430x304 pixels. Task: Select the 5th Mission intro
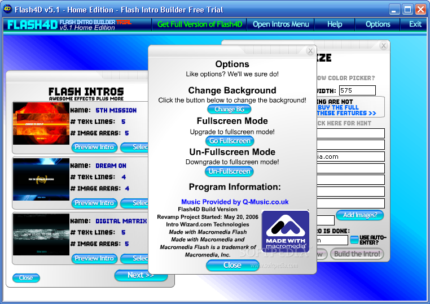click(134, 147)
